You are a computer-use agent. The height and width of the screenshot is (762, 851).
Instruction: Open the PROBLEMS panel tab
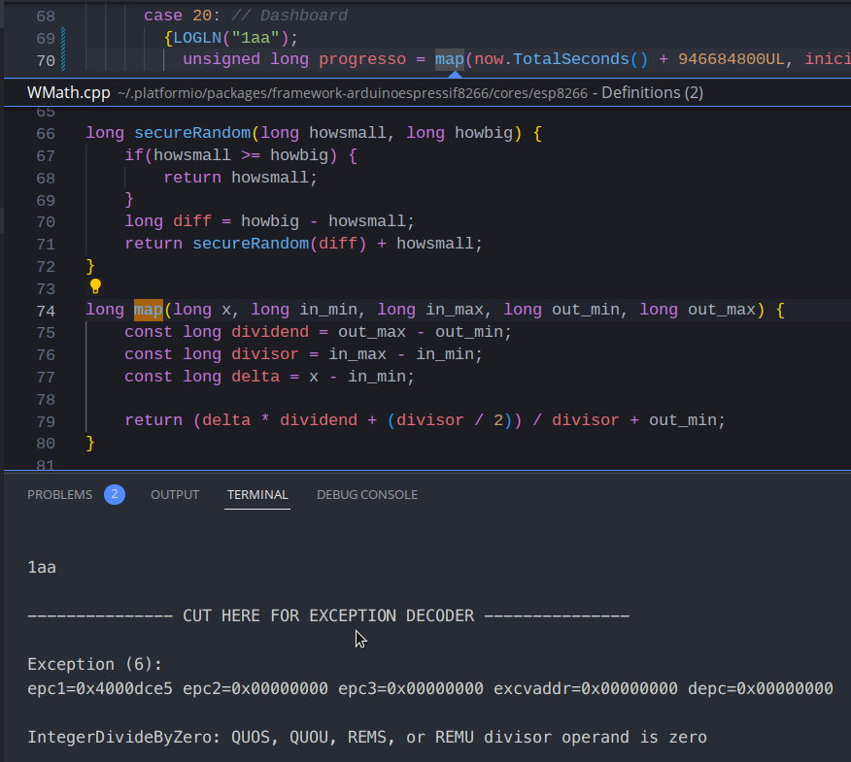pos(59,494)
